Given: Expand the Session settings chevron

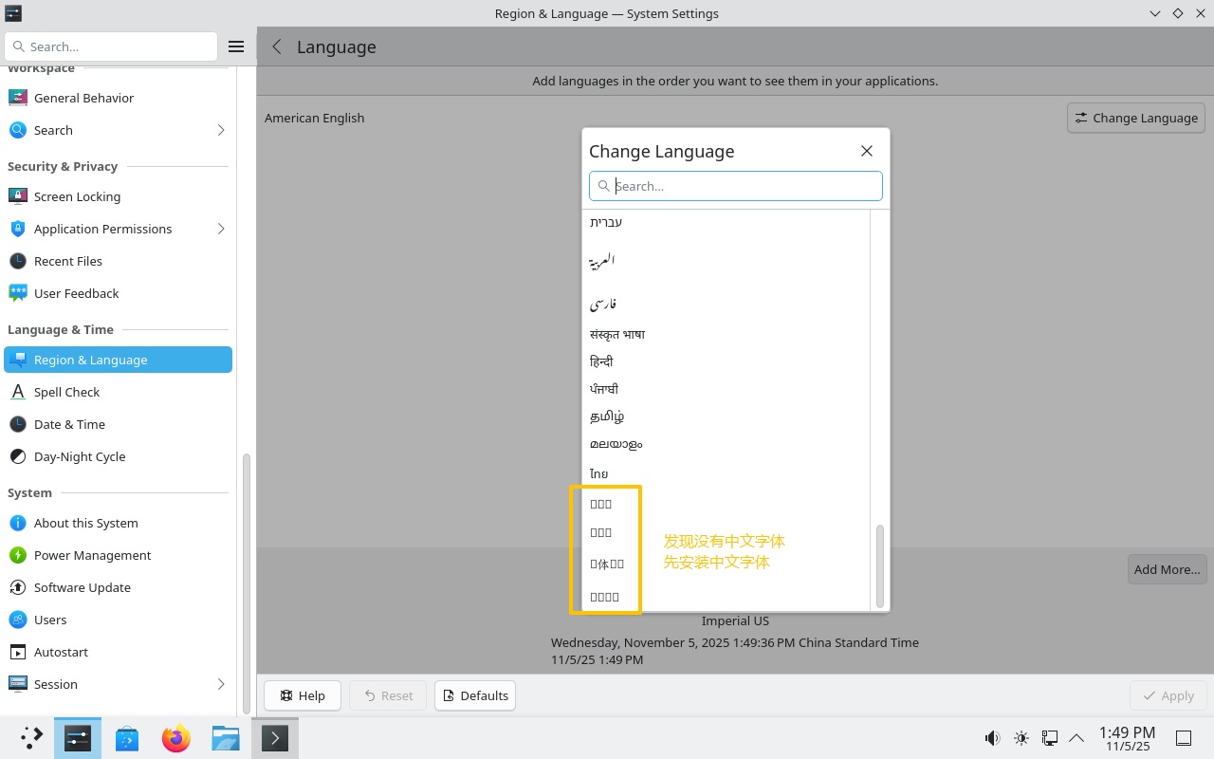Looking at the screenshot, I should click(x=221, y=684).
